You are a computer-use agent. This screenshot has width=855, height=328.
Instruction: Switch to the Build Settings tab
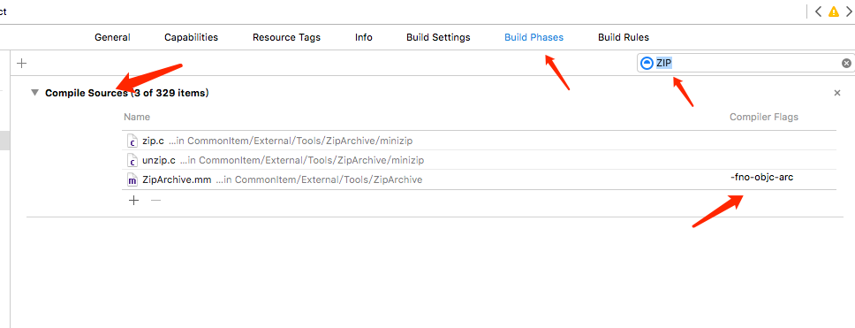[438, 37]
